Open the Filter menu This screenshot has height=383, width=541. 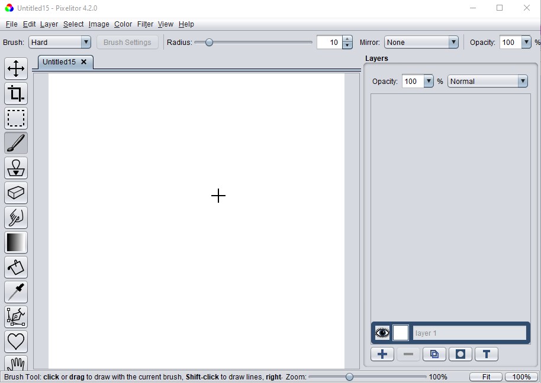point(145,24)
